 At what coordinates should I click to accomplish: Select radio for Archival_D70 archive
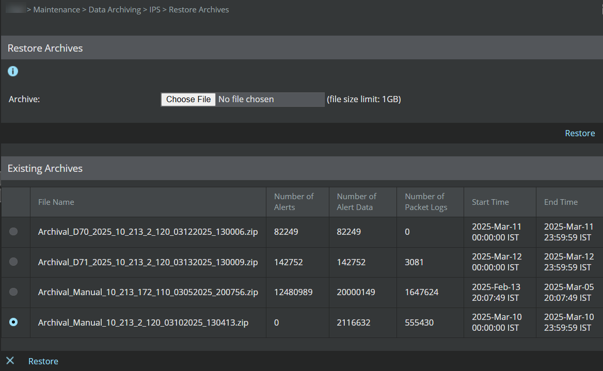click(13, 232)
